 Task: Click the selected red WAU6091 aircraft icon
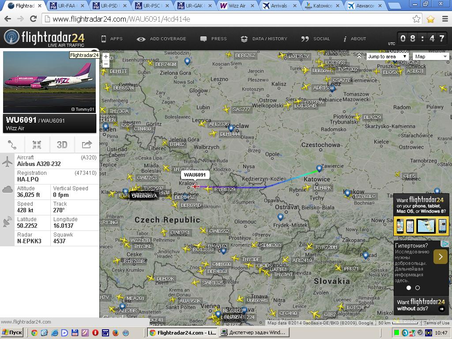pyautogui.click(x=196, y=187)
